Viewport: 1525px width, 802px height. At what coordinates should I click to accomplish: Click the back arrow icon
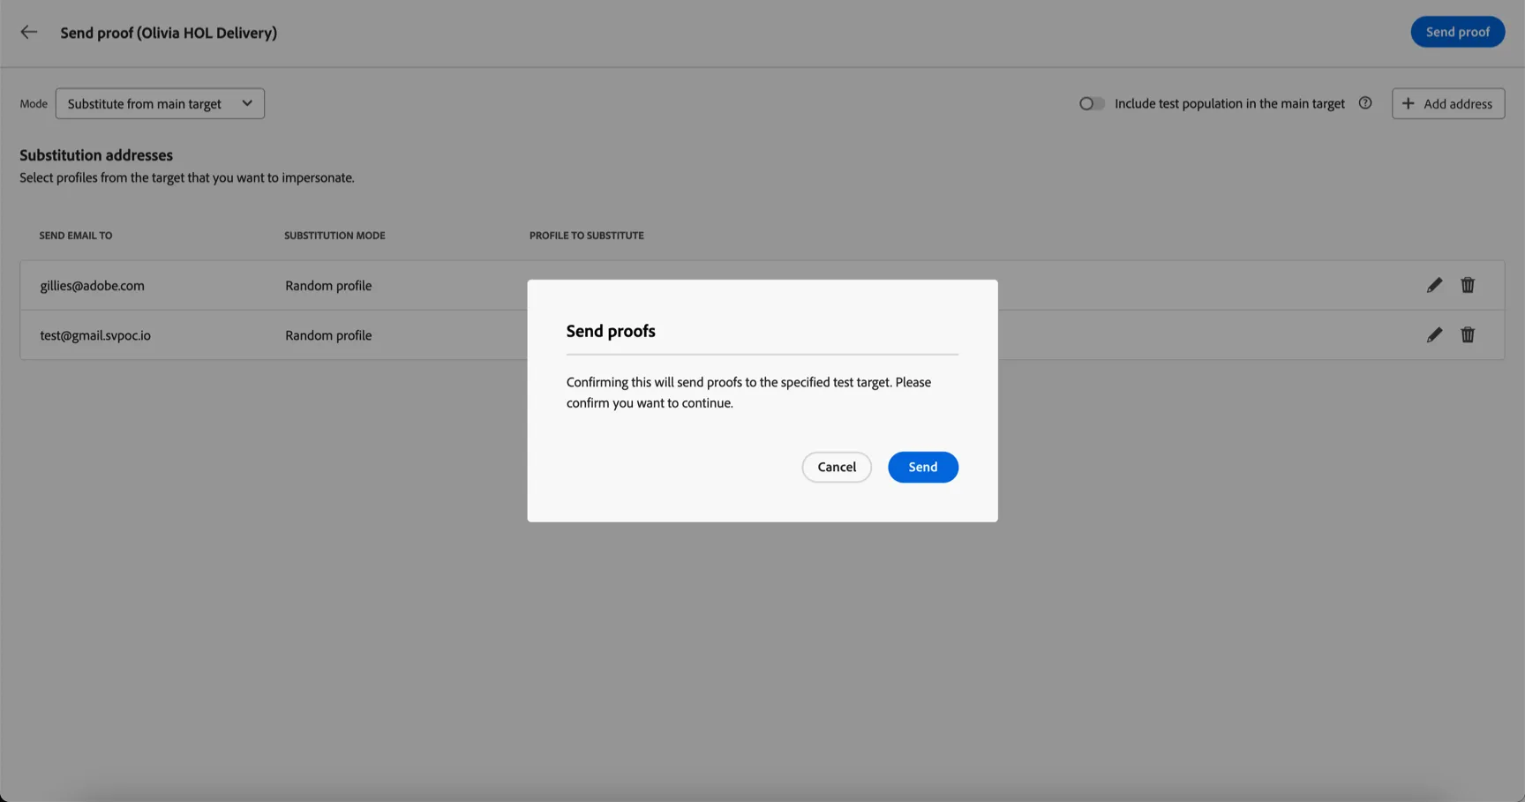coord(29,32)
